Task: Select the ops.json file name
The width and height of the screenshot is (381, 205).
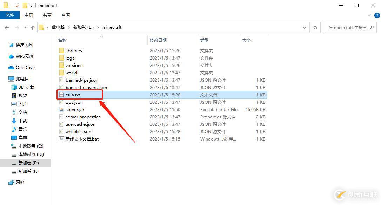Action: point(74,102)
